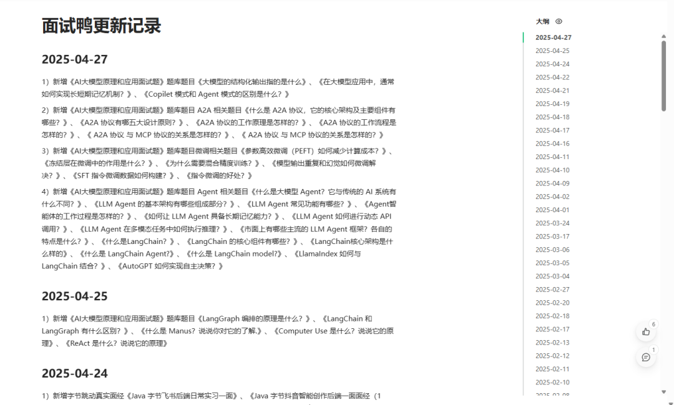
Task: Jump to 2025-04-22 in outline
Action: click(x=552, y=77)
